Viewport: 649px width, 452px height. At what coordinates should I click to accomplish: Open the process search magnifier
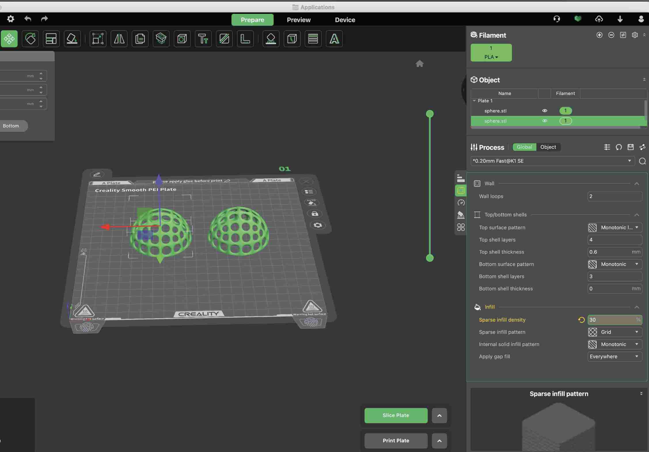click(642, 161)
